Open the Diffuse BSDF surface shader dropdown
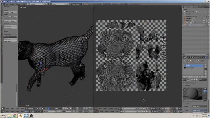The image size is (210, 118). tap(199, 106)
